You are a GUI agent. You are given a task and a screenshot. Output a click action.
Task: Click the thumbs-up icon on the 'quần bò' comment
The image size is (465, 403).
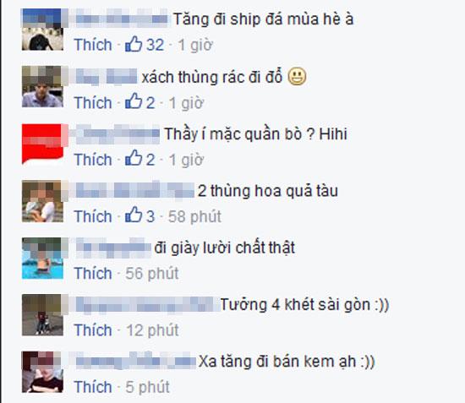coord(134,157)
